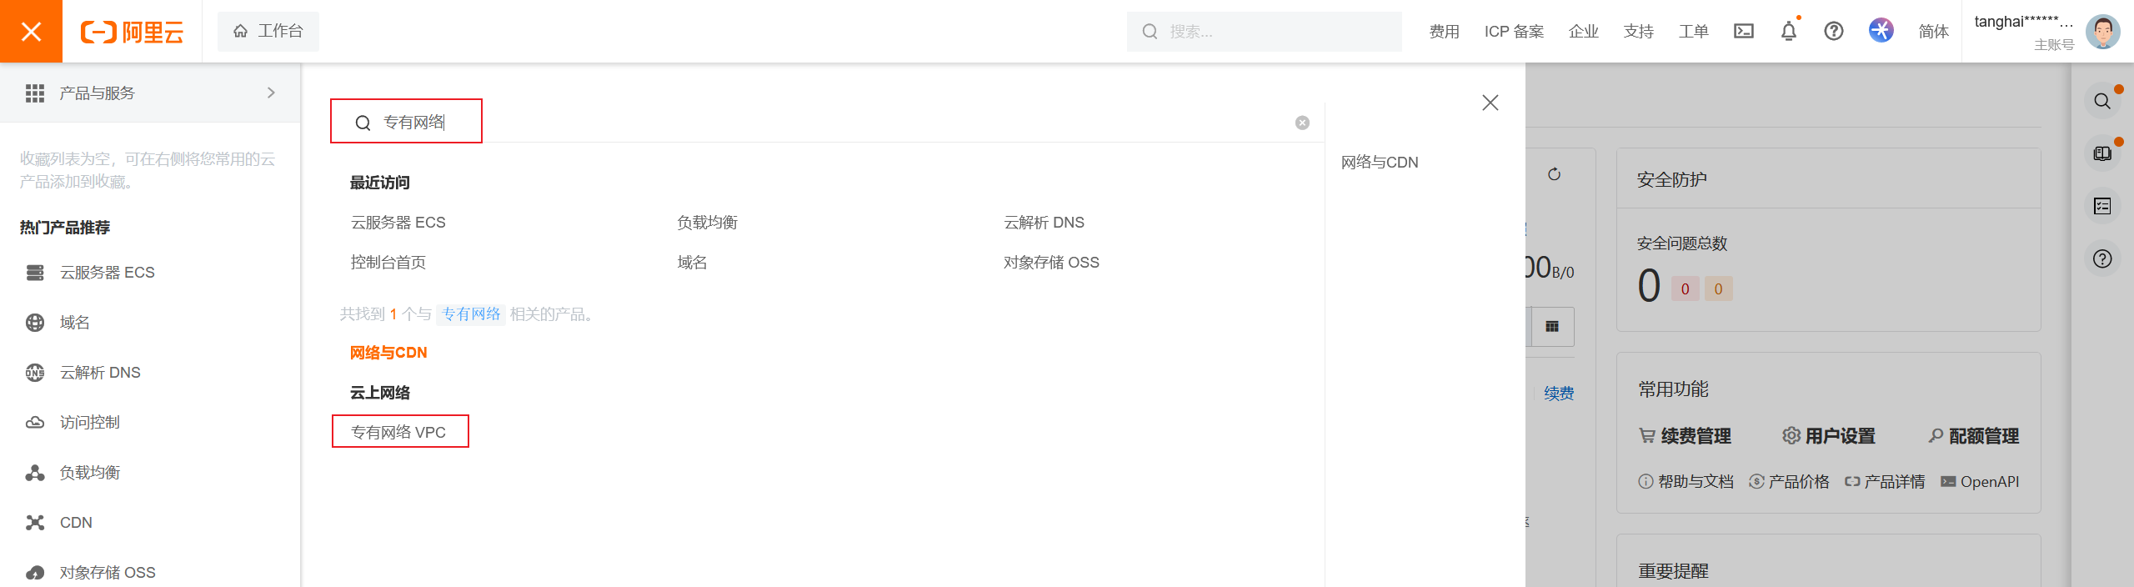The height and width of the screenshot is (587, 2134).
Task: Open recent 云解析 DNS entry
Action: pos(1044,223)
